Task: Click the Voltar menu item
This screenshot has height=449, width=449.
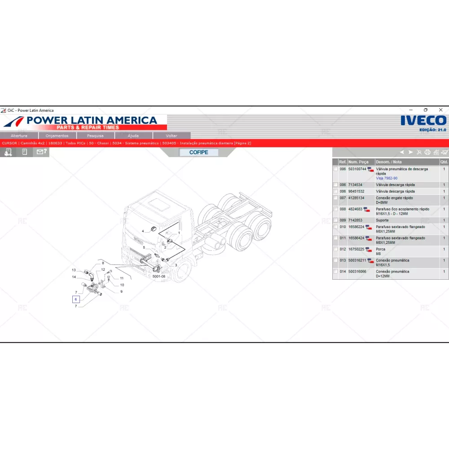Action: coord(172,136)
